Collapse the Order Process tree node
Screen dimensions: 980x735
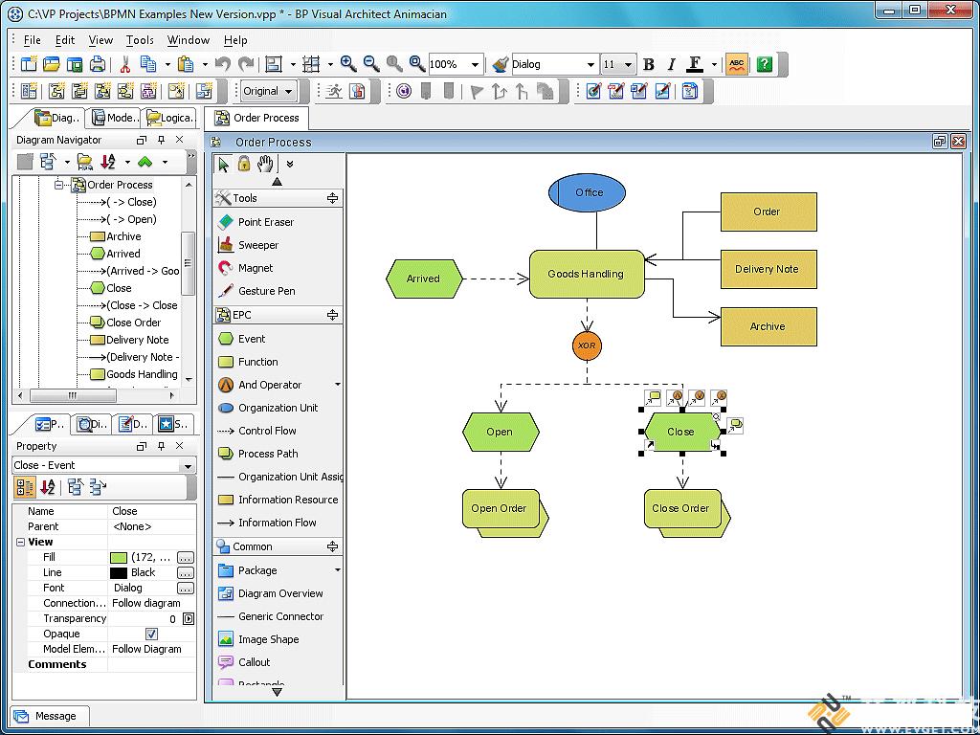(58, 185)
